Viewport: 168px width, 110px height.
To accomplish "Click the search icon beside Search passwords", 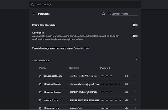I will coord(110,14).
